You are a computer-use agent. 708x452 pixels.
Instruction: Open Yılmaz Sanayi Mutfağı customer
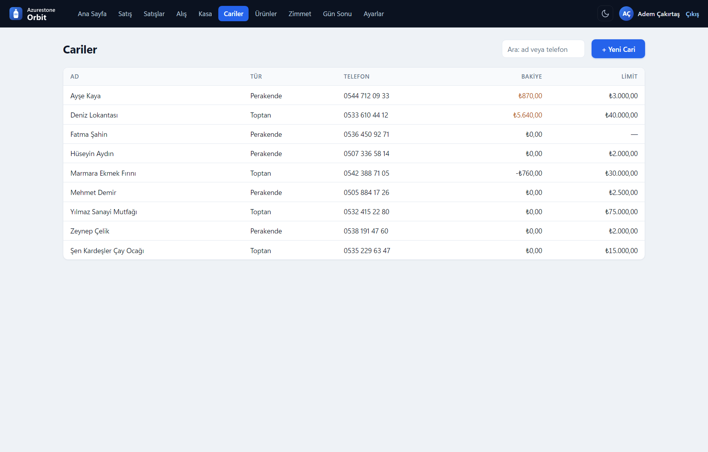click(x=354, y=211)
